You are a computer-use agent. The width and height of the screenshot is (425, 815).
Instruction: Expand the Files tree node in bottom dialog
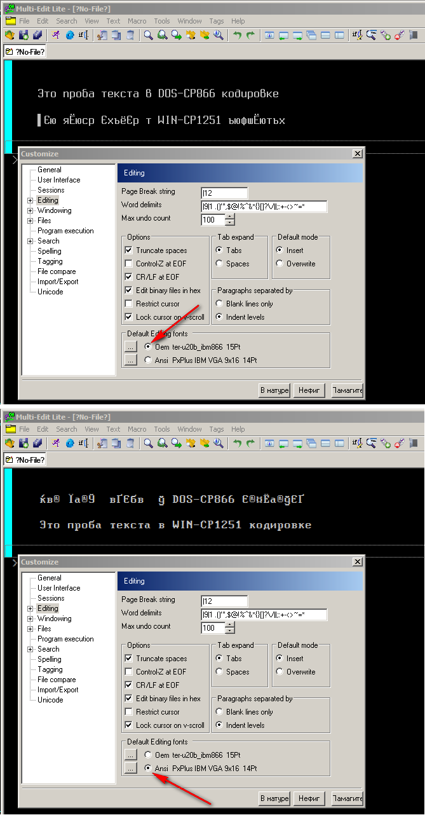click(x=30, y=629)
